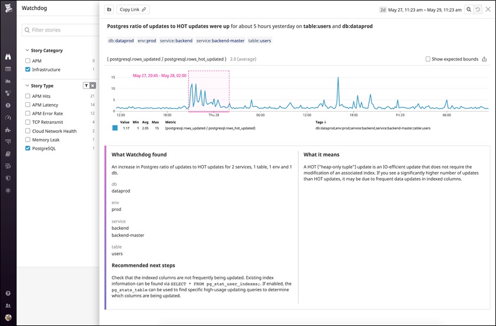This screenshot has width=496, height=326.
Task: Click the Metric column header in legend
Action: tap(170, 122)
